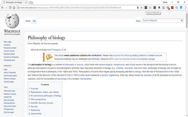
Task: Click the site info icon in address bar
Action: tap(19, 8)
